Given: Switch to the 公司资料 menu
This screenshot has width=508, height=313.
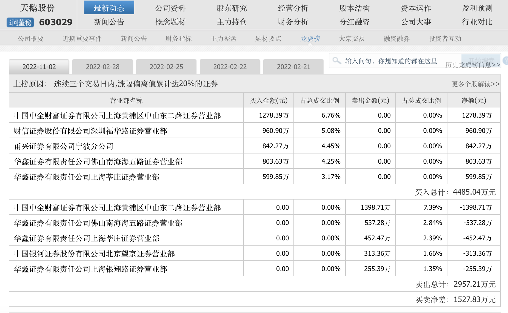Looking at the screenshot, I should (x=170, y=8).
